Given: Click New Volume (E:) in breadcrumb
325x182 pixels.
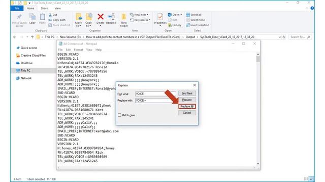Looking at the screenshot, I should coord(70,37).
